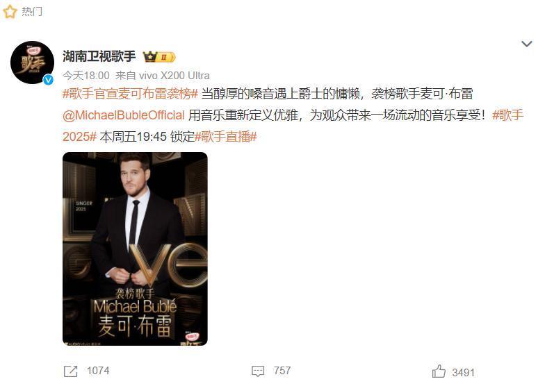
Task: Click the vivo X200 Ultra source
Action: point(174,75)
